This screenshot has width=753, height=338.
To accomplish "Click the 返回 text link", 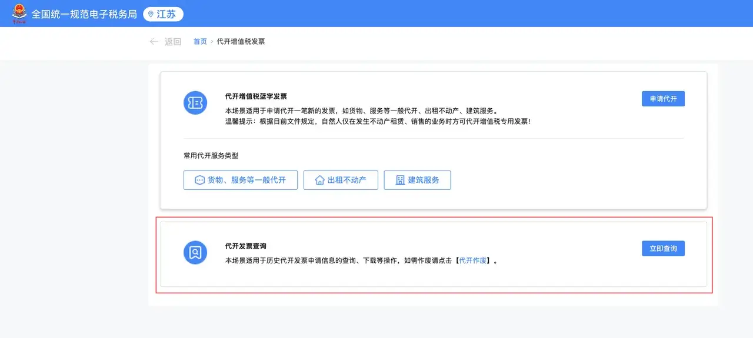I will tap(173, 42).
